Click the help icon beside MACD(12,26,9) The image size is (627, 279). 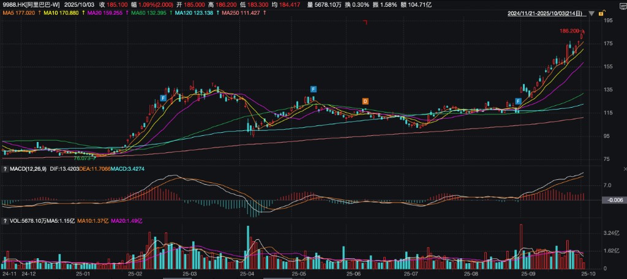(5, 169)
